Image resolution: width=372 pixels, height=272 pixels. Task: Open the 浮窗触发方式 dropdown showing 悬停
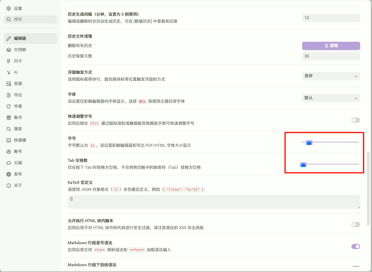tap(331, 76)
